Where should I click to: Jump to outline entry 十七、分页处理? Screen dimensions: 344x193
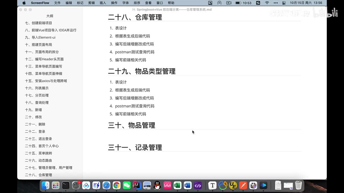[x=37, y=95]
